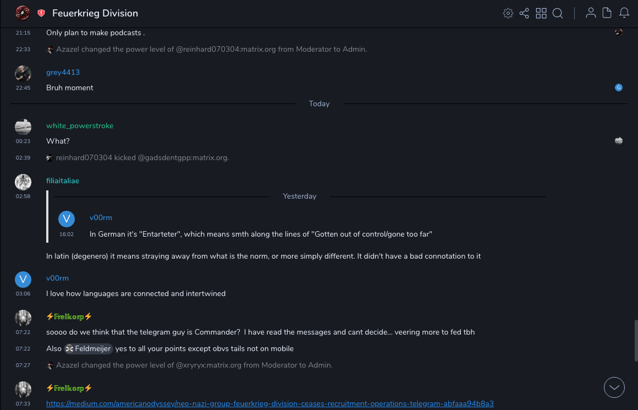Open the integrations grid icon

point(541,13)
